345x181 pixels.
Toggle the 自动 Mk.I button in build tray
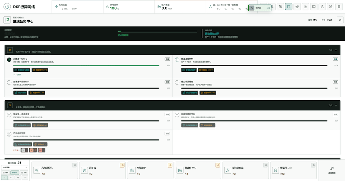(x=15, y=172)
